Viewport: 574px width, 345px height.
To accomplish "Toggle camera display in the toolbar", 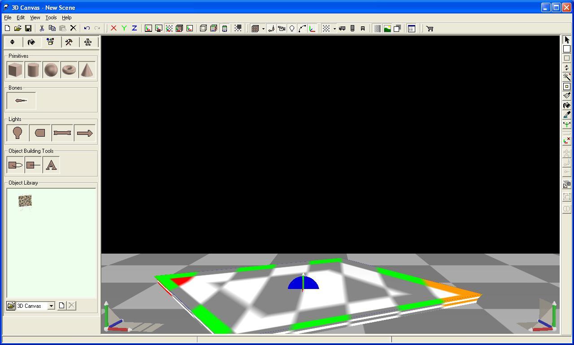I will coord(282,29).
